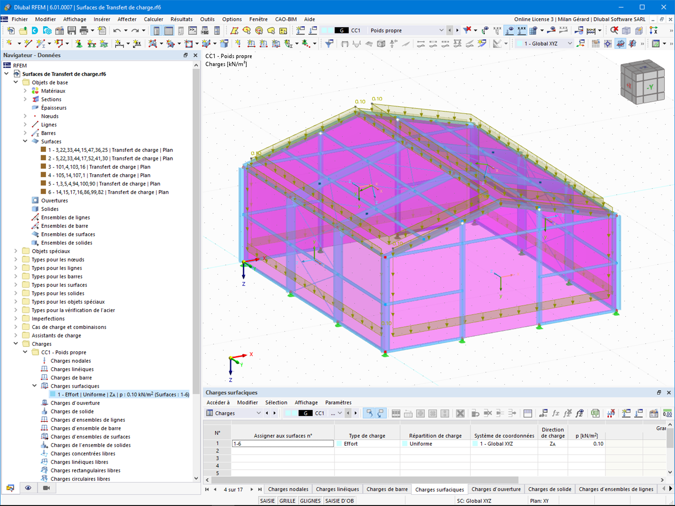The width and height of the screenshot is (675, 506).
Task: Click the eye display icon at navigator bottom
Action: [x=28, y=488]
